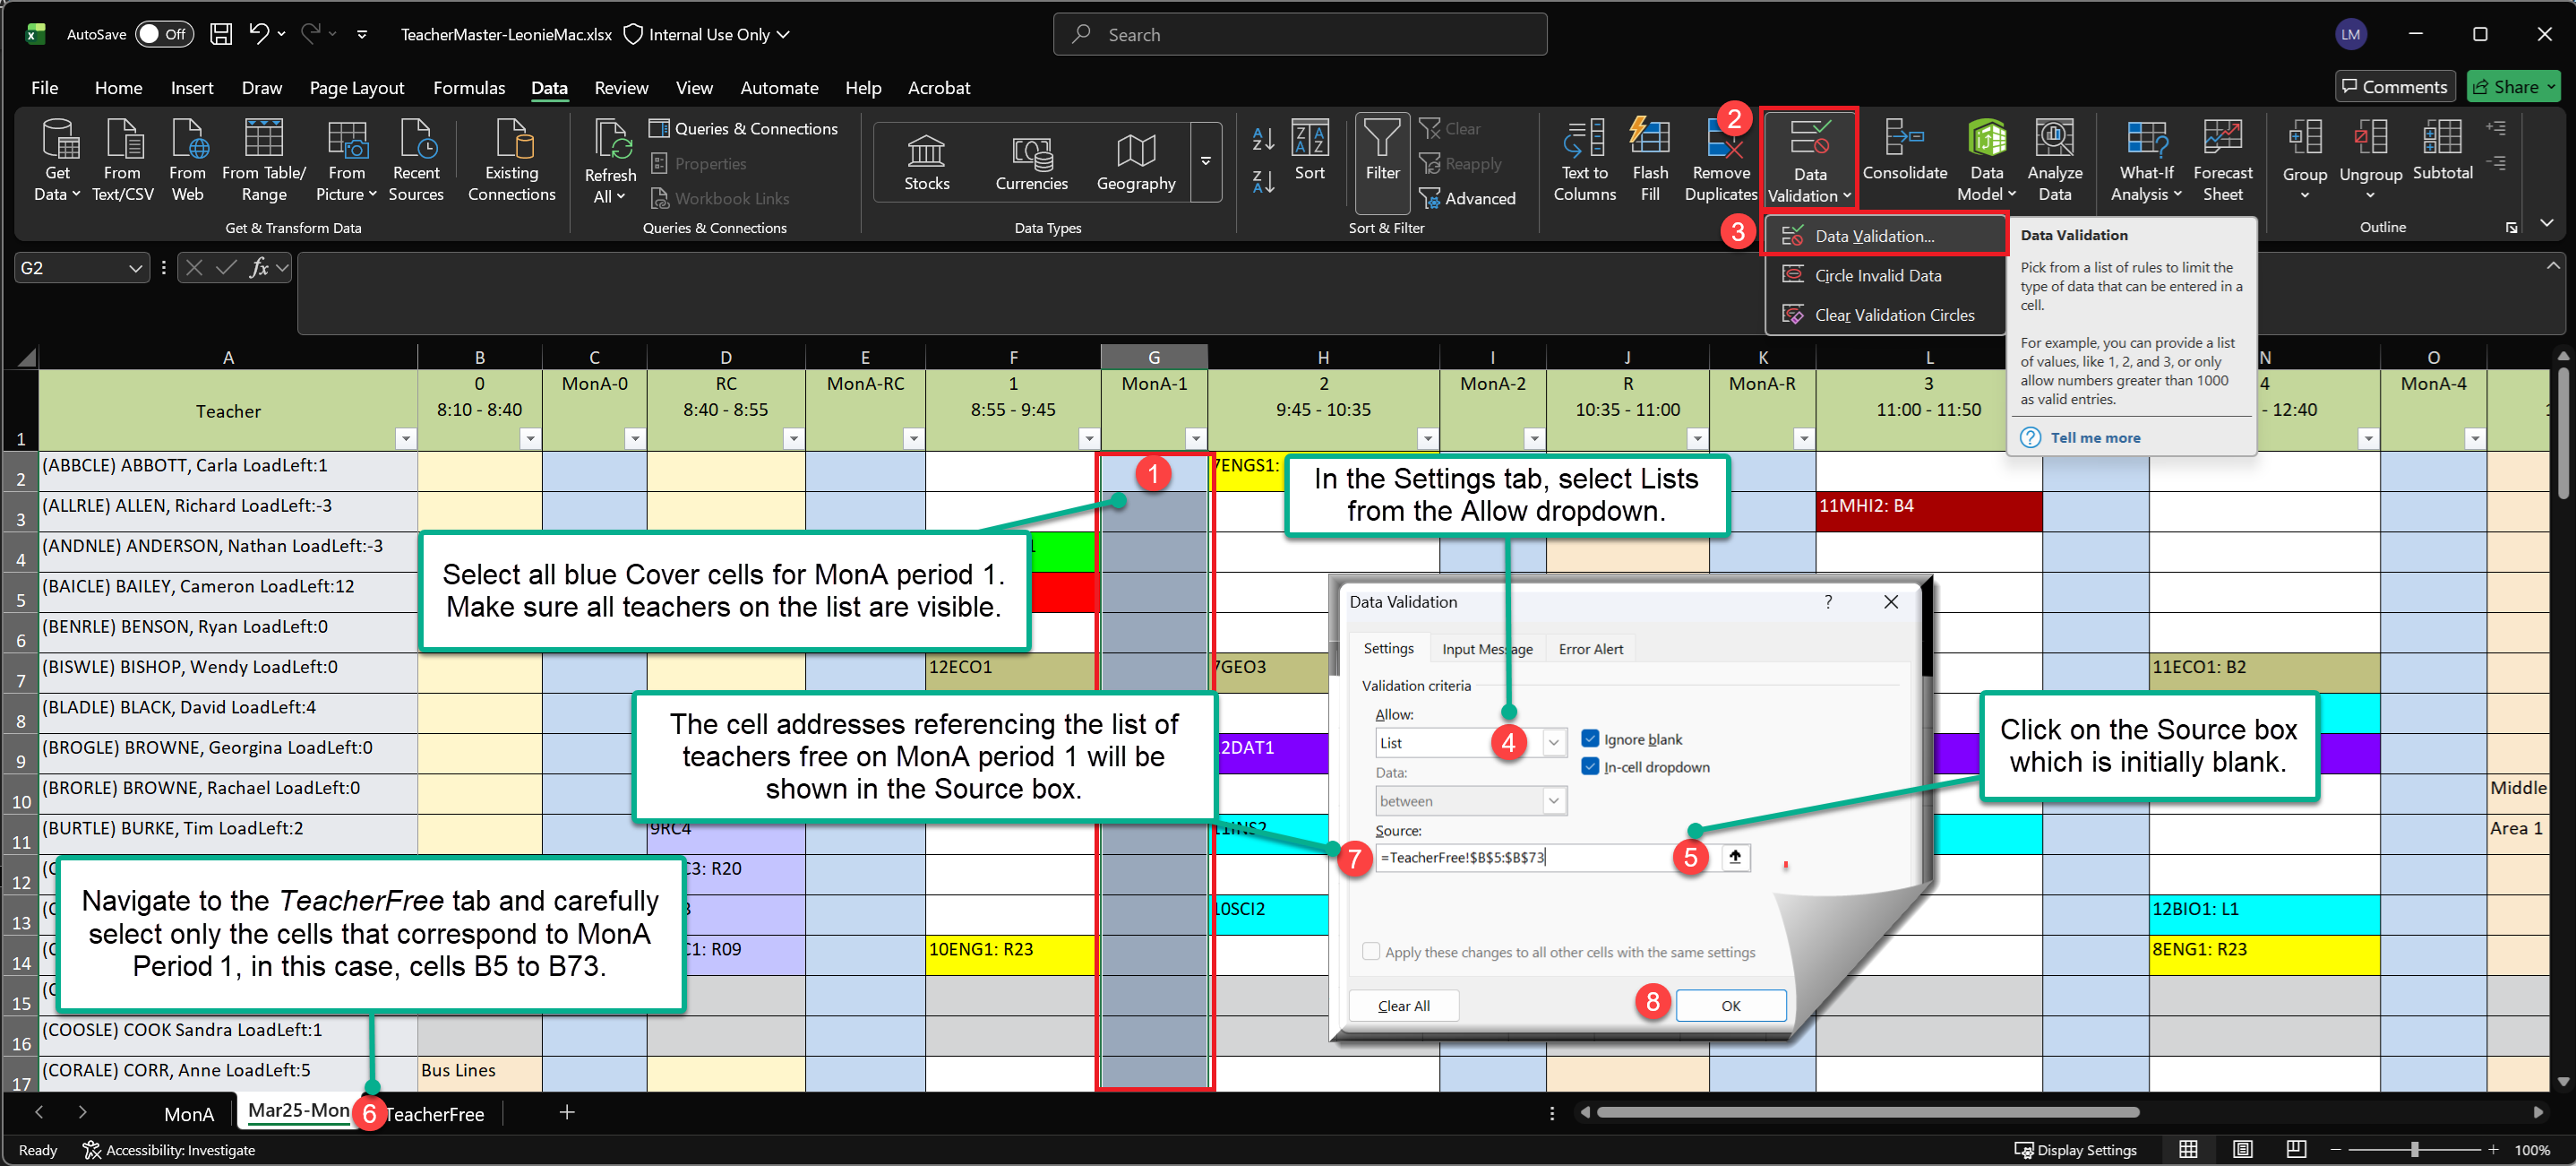
Task: Expand the Allow dropdown list
Action: 1553,743
